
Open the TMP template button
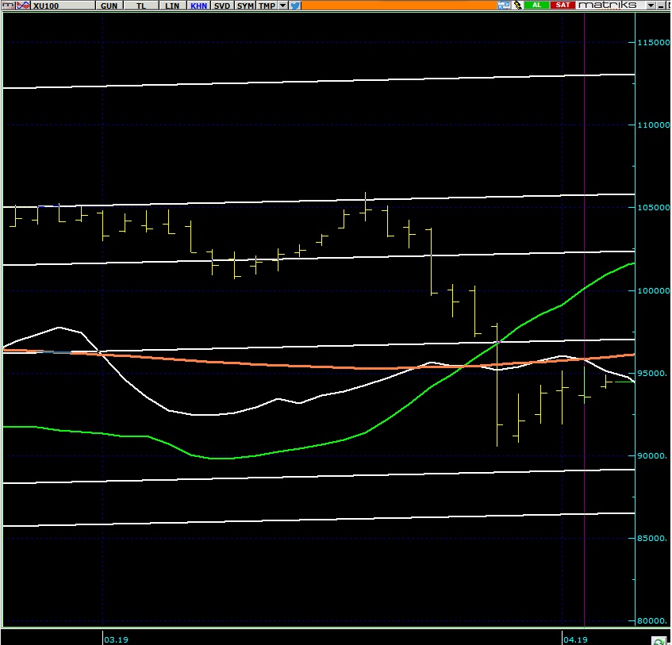coord(267,6)
